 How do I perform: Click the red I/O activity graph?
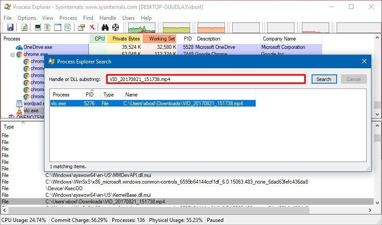pyautogui.click(x=316, y=28)
